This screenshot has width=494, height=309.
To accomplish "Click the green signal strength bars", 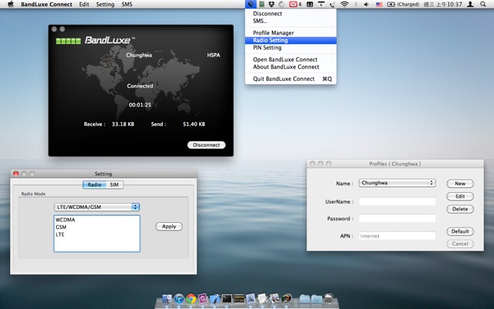I will click(x=68, y=41).
